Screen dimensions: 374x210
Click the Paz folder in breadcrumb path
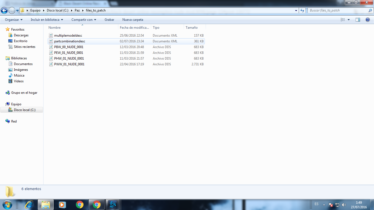point(77,11)
